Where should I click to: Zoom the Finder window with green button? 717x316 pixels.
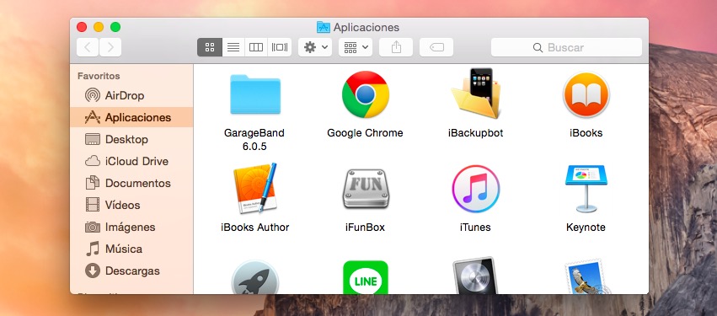(x=115, y=27)
